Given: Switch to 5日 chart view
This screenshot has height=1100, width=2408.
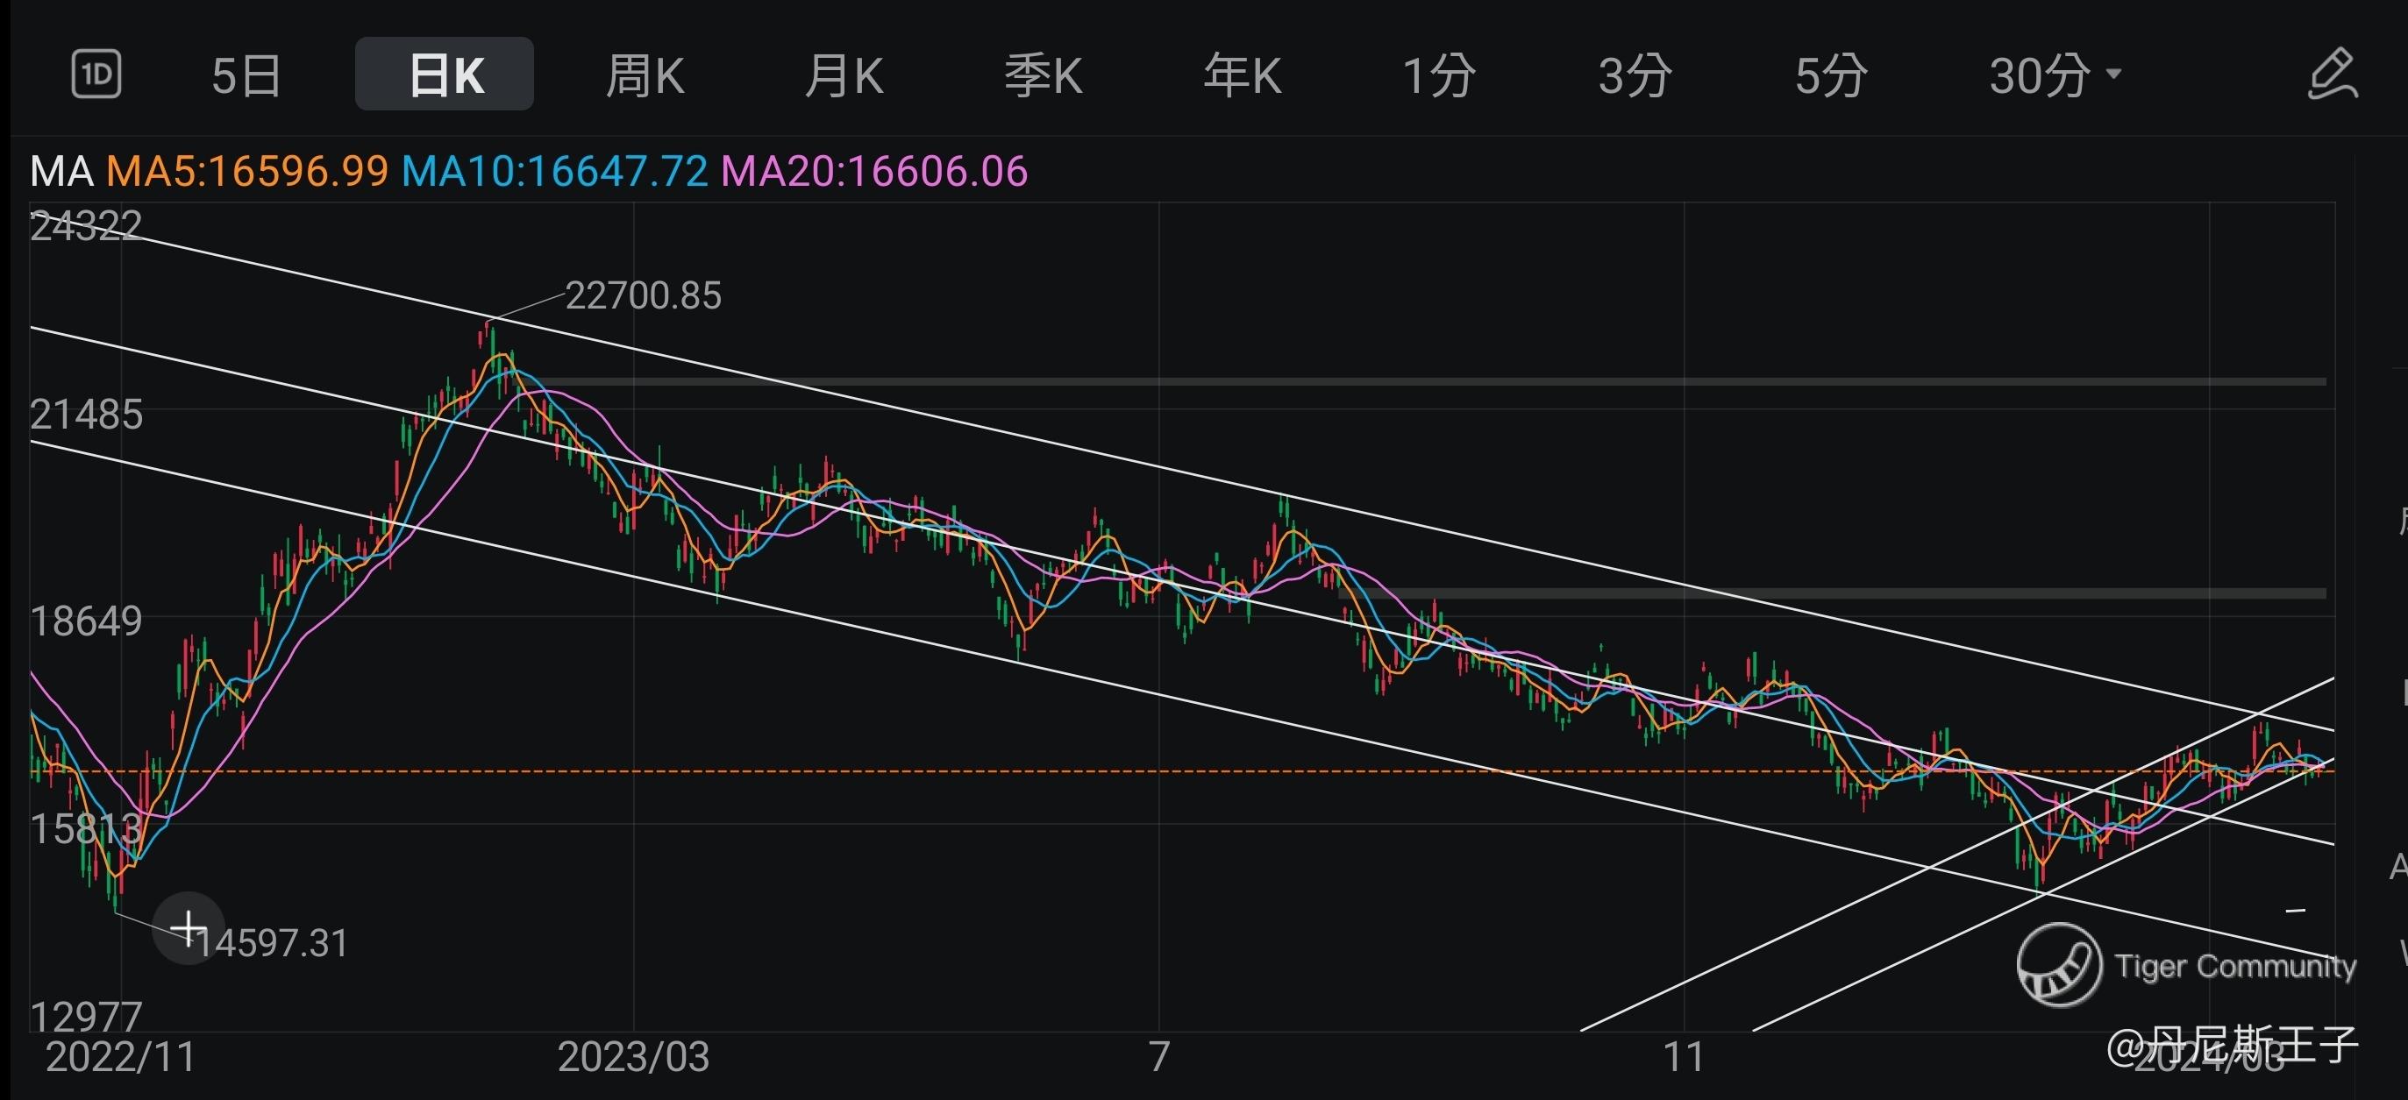Looking at the screenshot, I should (x=246, y=75).
